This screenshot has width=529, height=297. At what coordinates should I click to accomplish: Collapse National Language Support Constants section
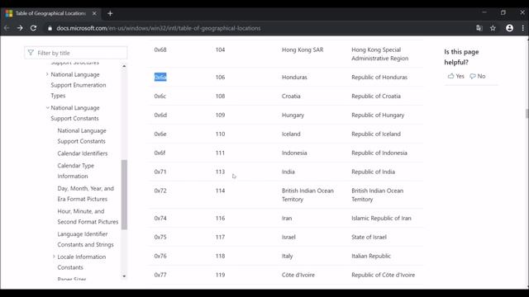click(x=47, y=108)
